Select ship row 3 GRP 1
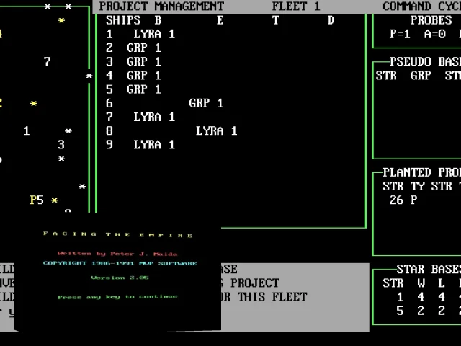This screenshot has height=346, width=461. point(134,62)
